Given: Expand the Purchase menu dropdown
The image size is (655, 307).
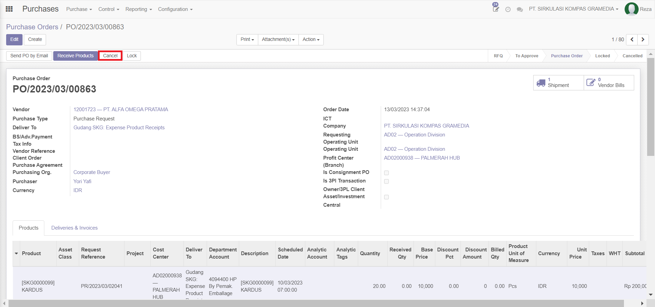Looking at the screenshot, I should [79, 9].
